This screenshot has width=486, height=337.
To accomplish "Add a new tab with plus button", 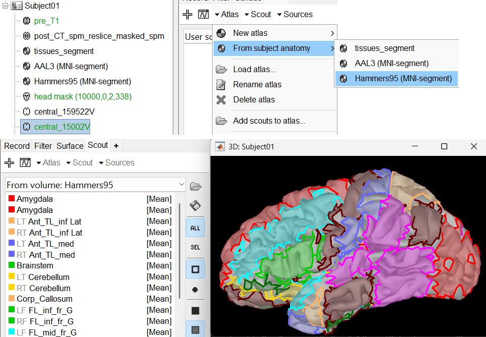I will (116, 146).
